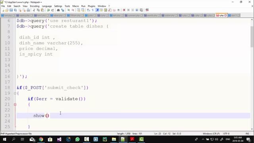Switch to the last document tab
Screen dimensions: 254x143
234,15
